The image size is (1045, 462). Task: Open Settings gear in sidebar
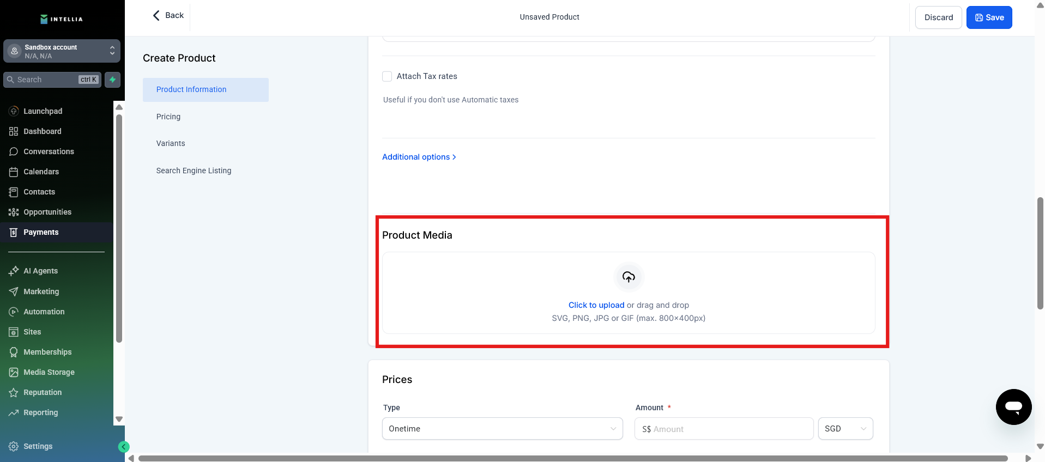tap(14, 446)
